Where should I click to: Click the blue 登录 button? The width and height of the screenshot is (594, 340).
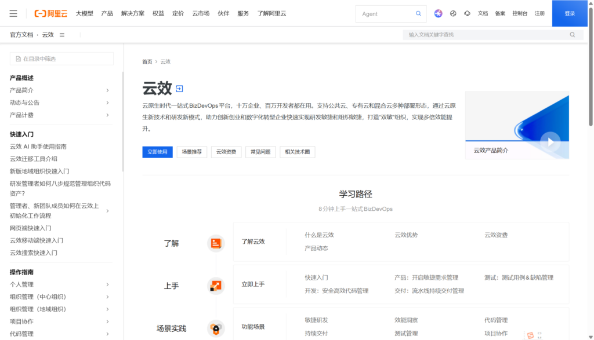click(x=570, y=13)
